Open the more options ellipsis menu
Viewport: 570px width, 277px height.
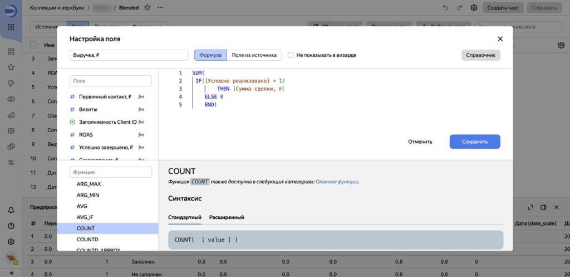pos(160,7)
